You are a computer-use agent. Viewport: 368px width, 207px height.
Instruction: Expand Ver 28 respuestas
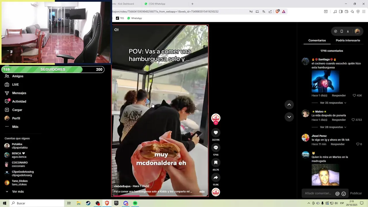click(x=333, y=127)
